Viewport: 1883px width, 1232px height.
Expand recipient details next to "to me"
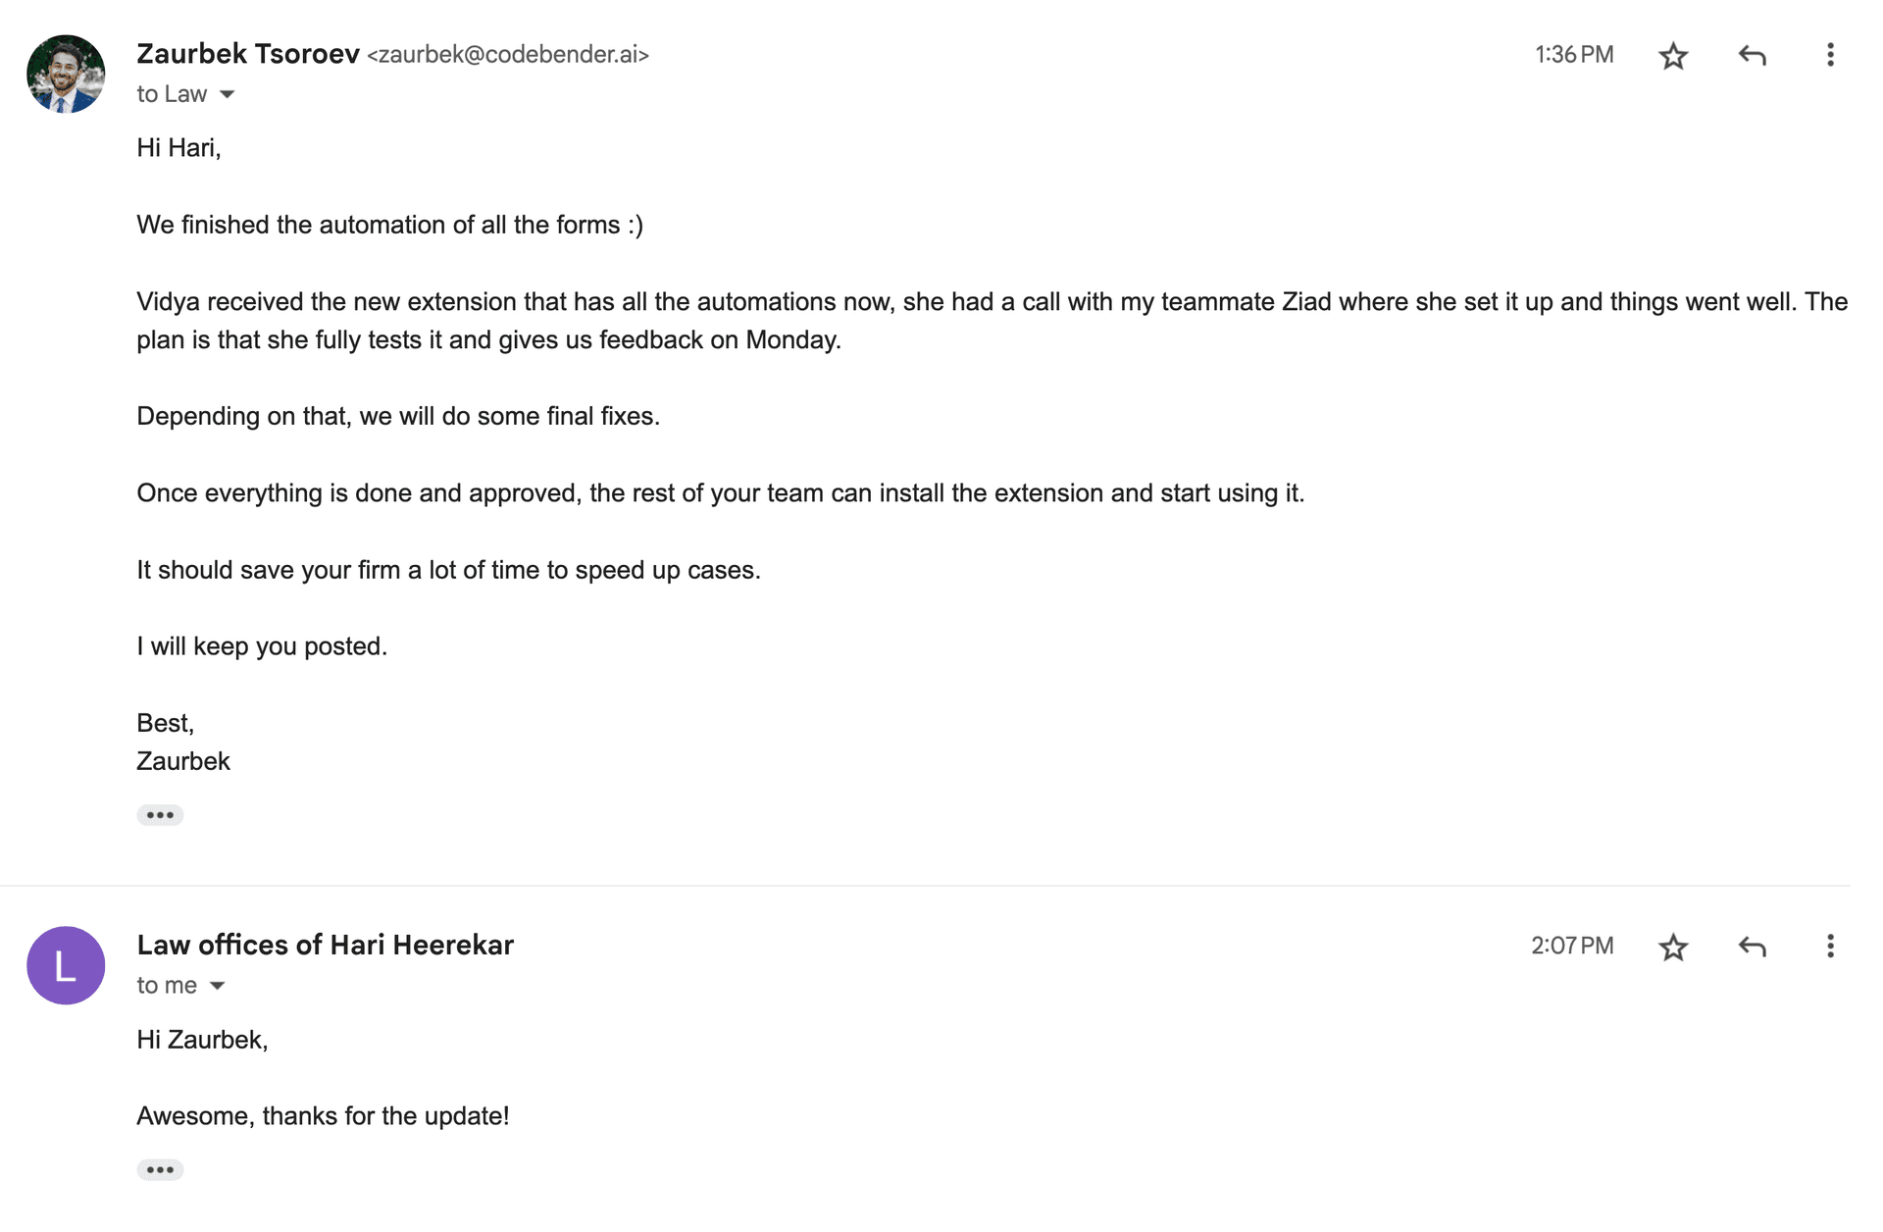(218, 986)
